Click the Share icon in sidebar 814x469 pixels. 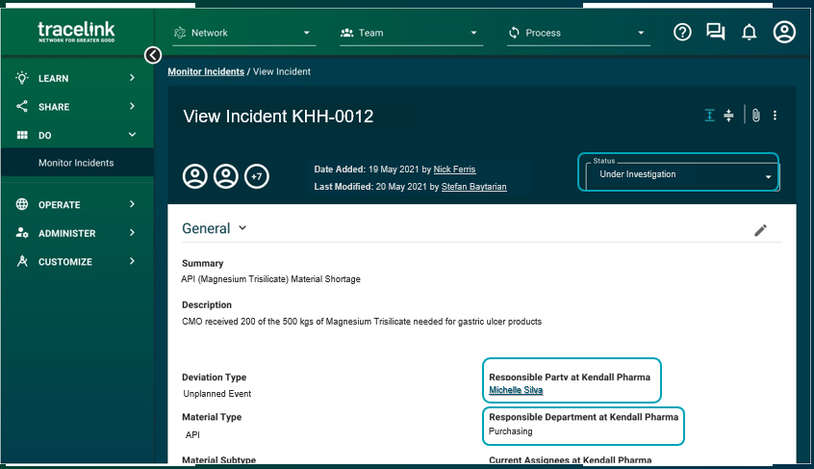click(x=22, y=107)
